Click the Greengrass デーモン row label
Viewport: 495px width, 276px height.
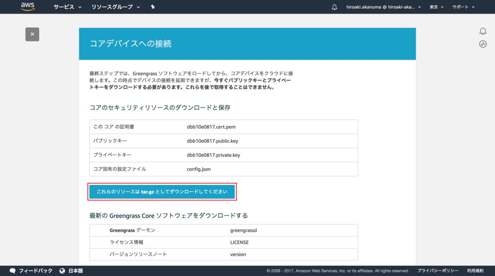tap(132, 230)
